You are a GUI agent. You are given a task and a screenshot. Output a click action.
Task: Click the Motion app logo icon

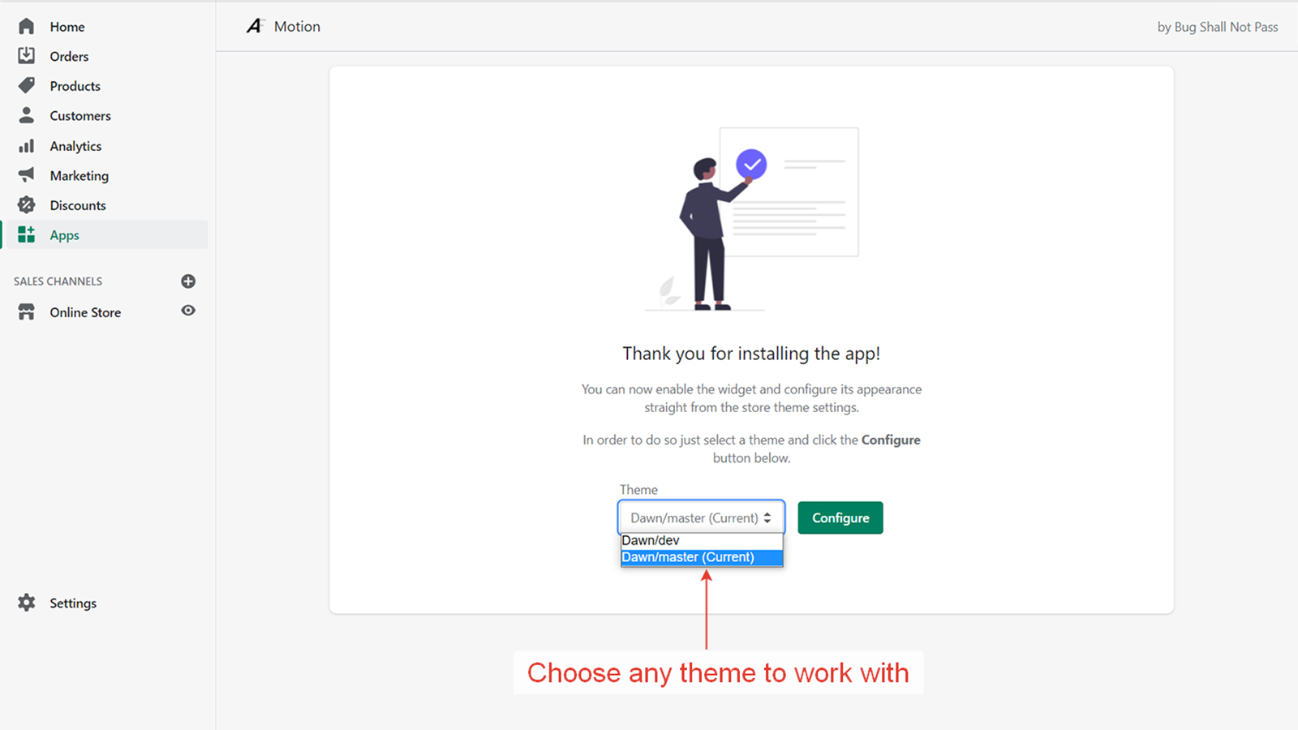pos(255,25)
